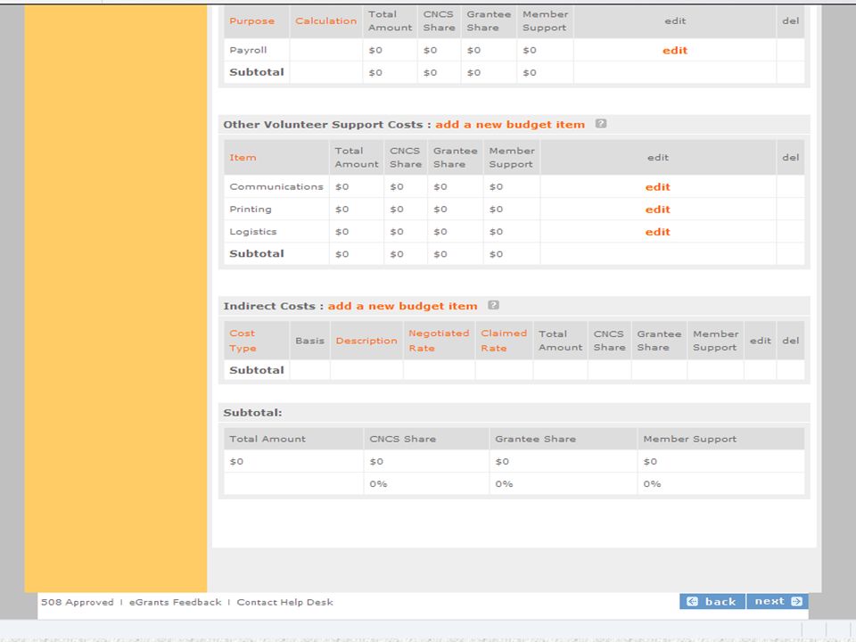This screenshot has width=856, height=642.
Task: Sort by Negotiated Rate column header
Action: click(439, 341)
